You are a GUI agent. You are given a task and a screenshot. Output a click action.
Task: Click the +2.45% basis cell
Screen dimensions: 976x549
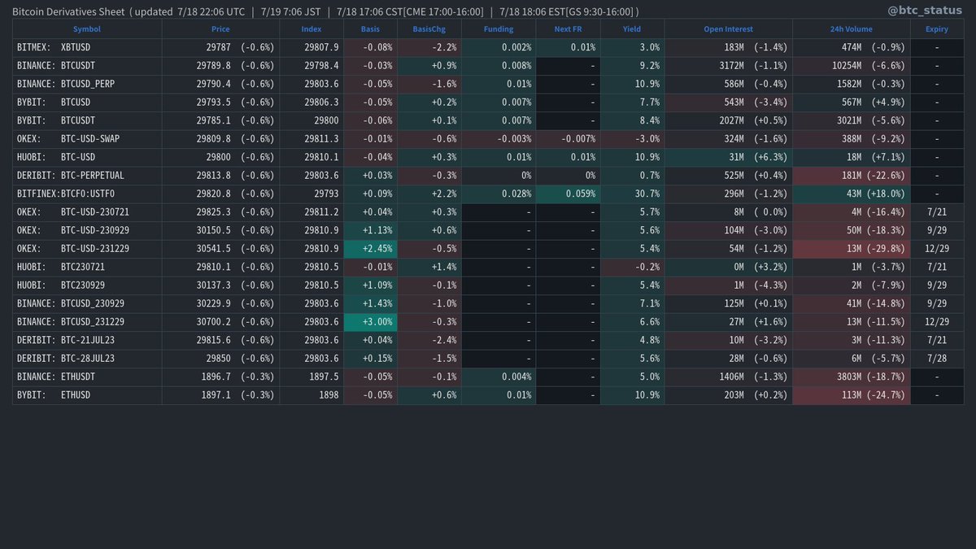370,249
